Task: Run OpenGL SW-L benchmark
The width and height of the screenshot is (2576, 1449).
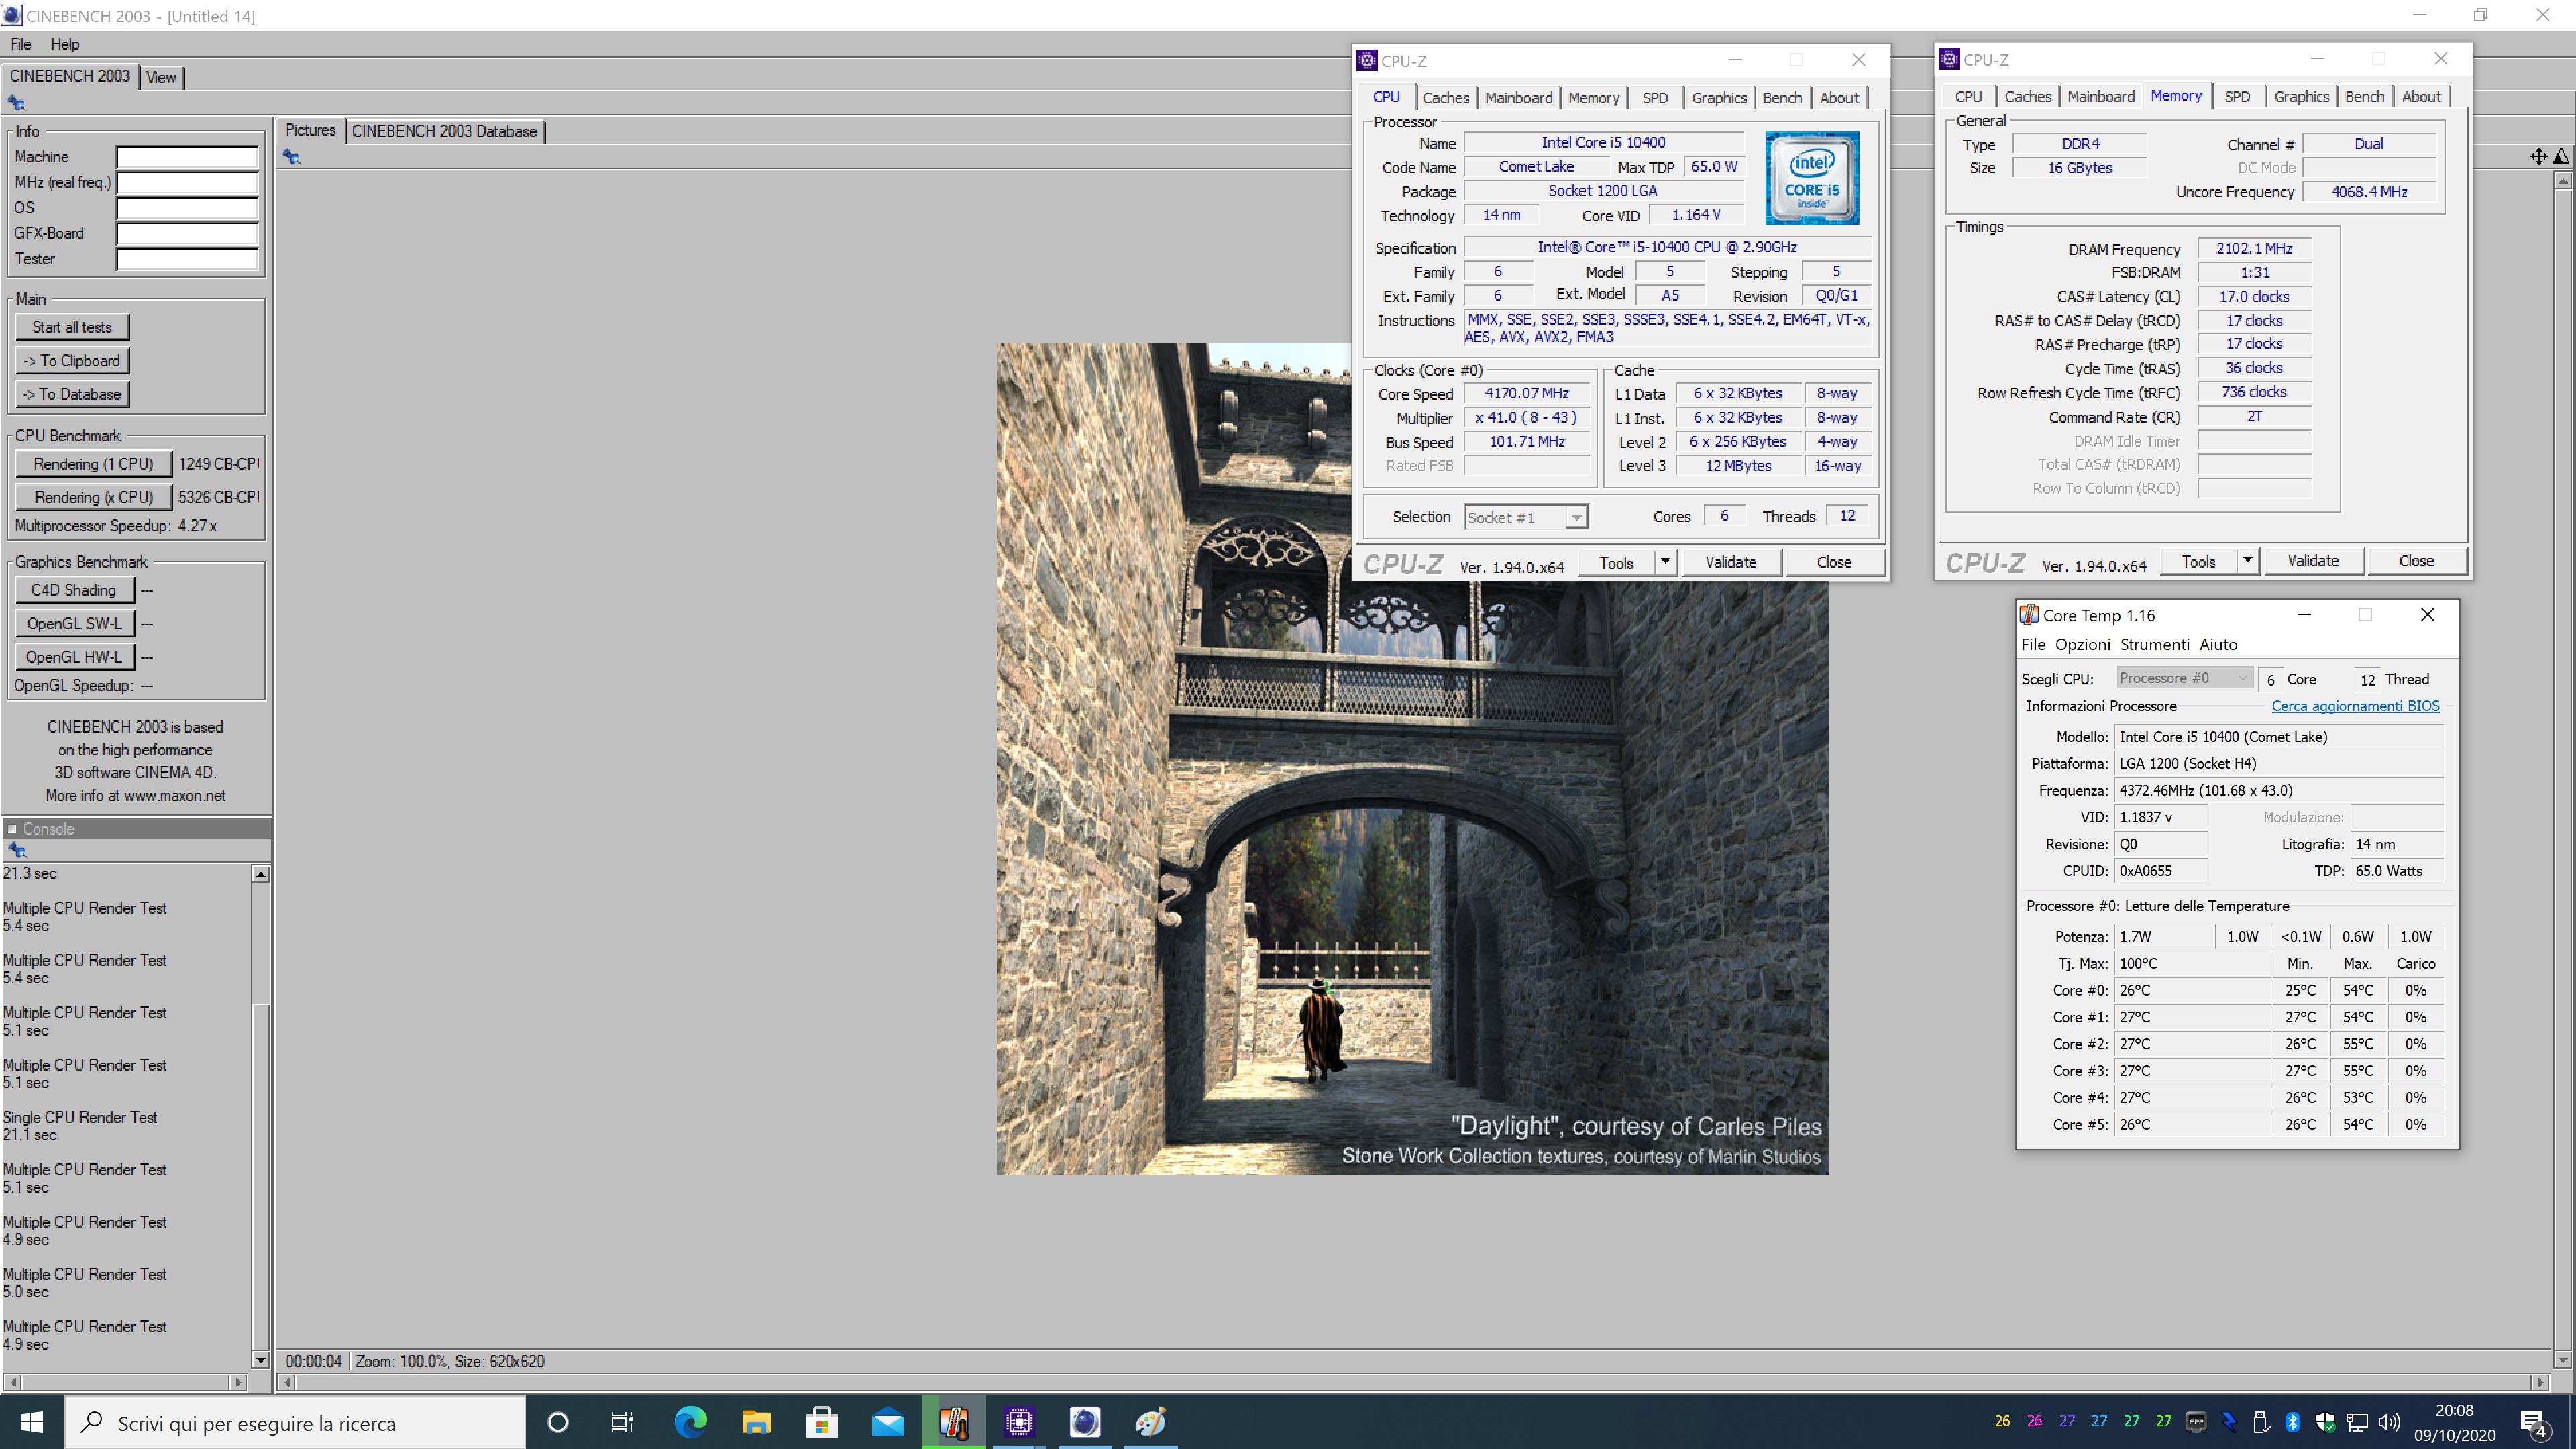Action: 74,624
